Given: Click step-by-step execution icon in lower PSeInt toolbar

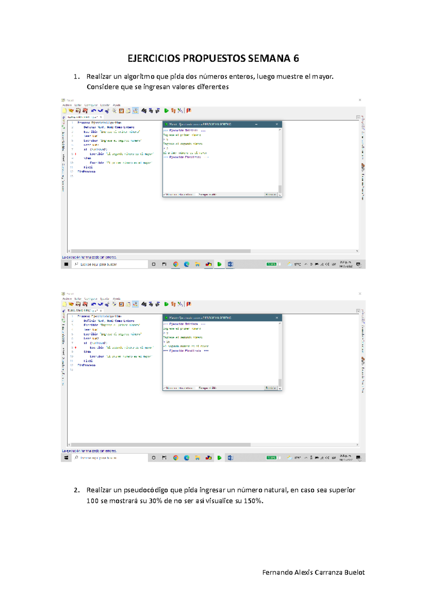Looking at the screenshot, I should 173,304.
